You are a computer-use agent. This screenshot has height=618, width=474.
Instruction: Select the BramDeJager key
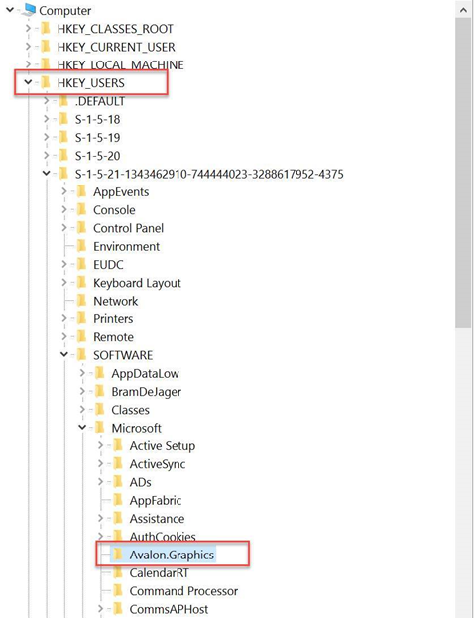coord(146,392)
